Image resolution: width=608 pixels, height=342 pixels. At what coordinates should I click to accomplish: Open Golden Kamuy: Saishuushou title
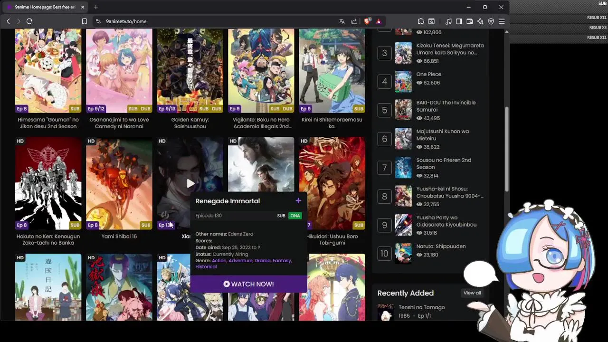[190, 123]
